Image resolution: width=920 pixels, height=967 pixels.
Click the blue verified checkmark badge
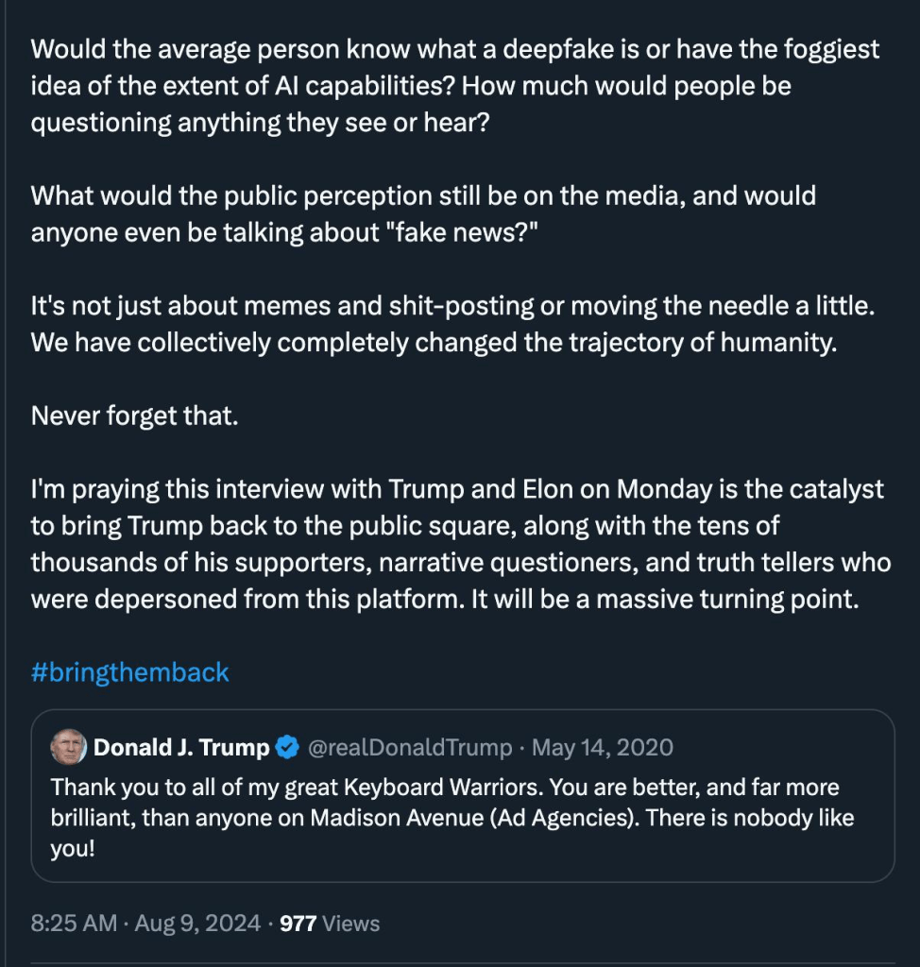(x=286, y=749)
